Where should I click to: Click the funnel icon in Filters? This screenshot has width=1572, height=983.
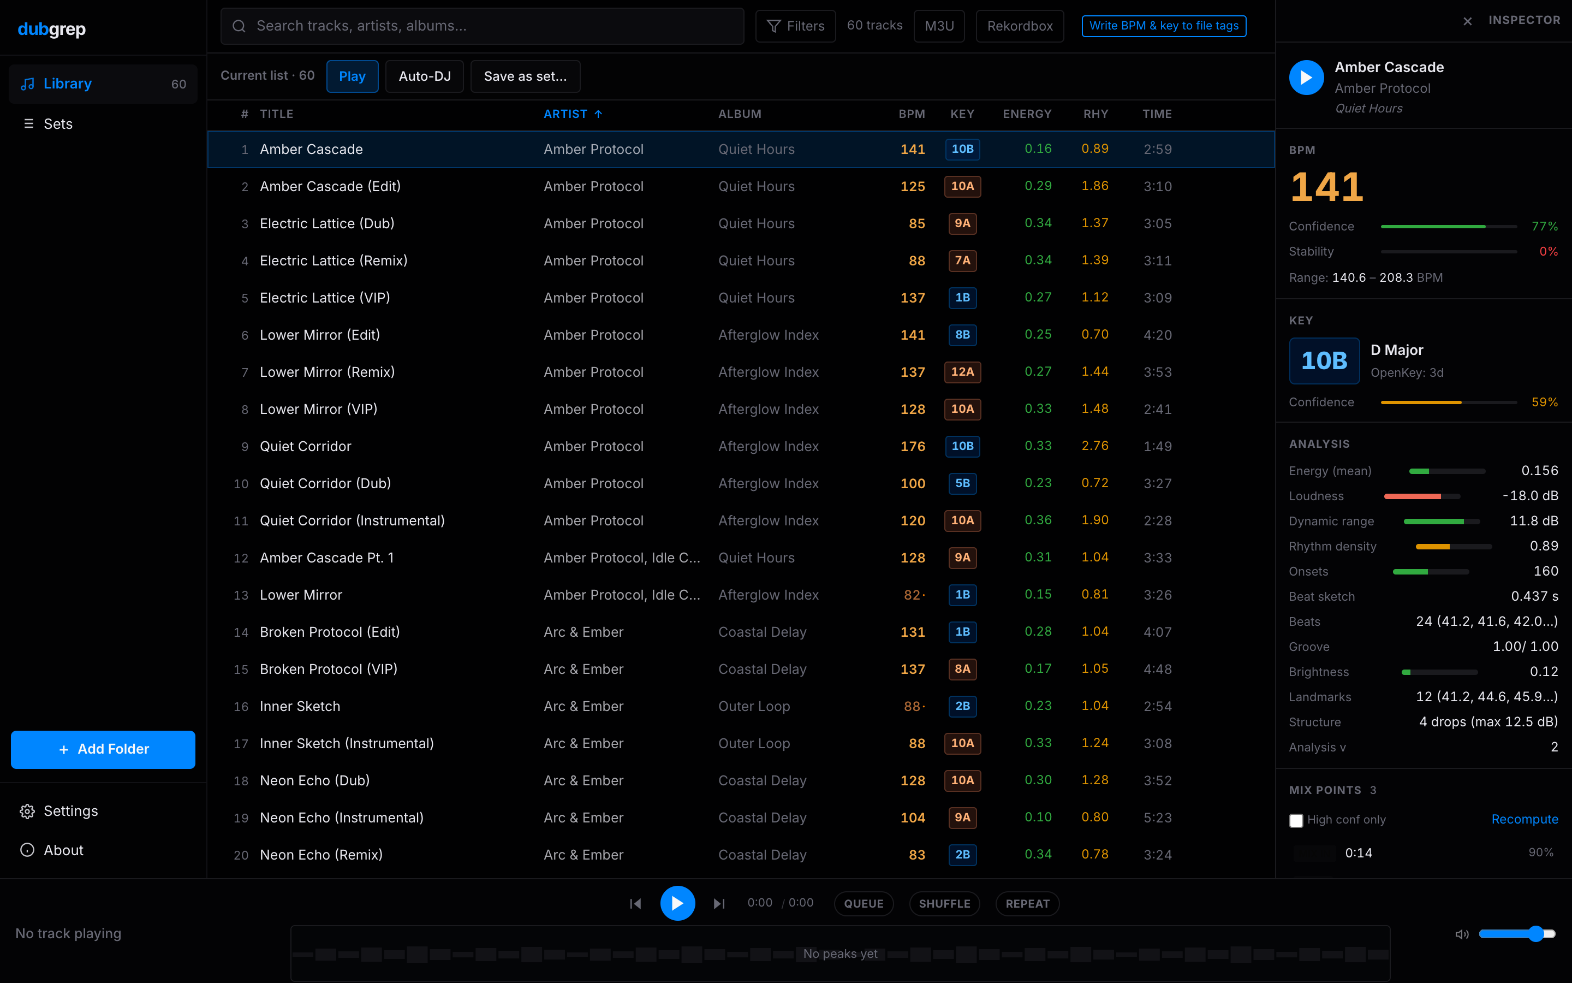click(x=773, y=26)
